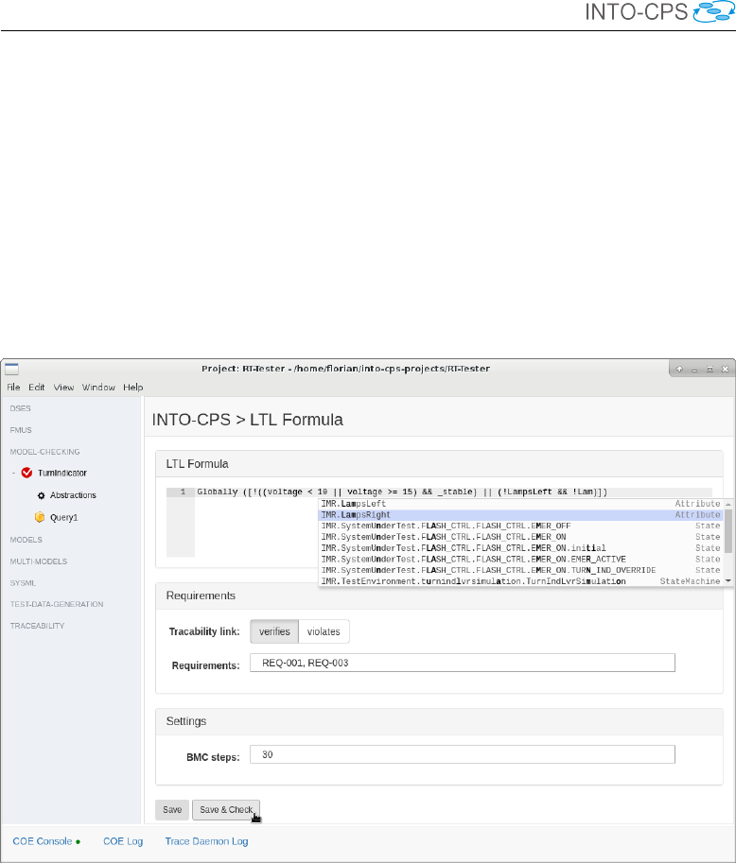This screenshot has height=863, width=736.
Task: Open the TEST-DATA-GENERATION sidebar section
Action: (57, 604)
